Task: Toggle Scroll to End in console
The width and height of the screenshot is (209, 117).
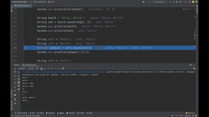Action: click(19, 82)
